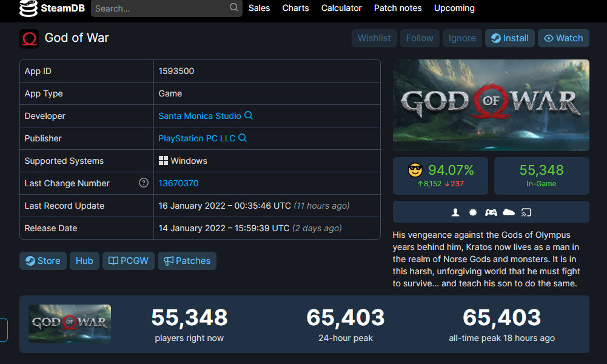Screen dimensions: 607x364
Task: Click the App Type value Game
Action: [x=170, y=93]
